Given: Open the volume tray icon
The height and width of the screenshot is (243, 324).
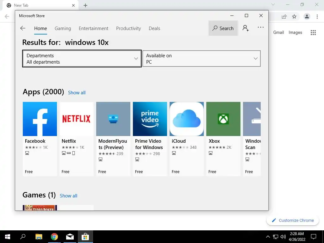Looking at the screenshot, I should (x=283, y=237).
